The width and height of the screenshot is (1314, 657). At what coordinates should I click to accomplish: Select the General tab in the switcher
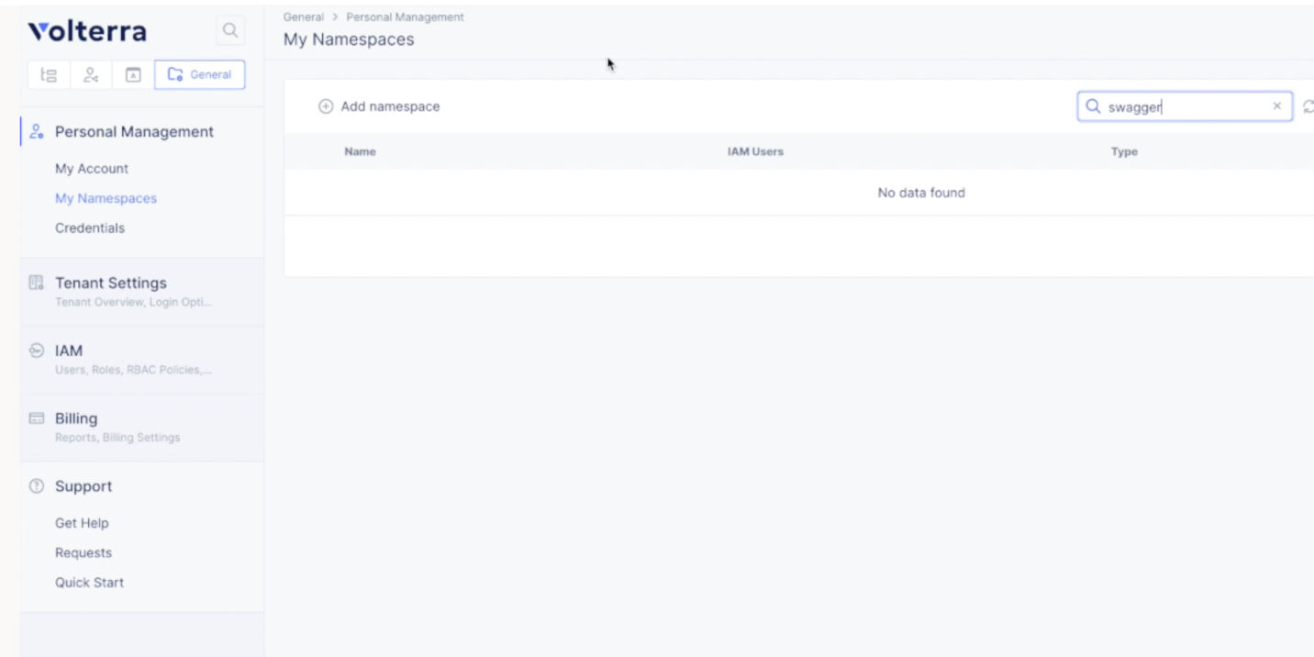[x=200, y=75]
